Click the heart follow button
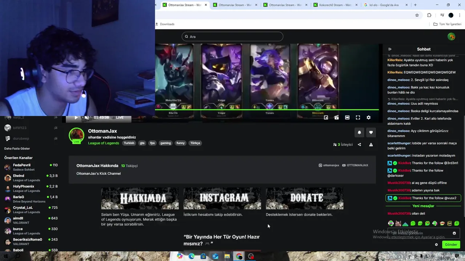This screenshot has width=465, height=261. pos(371,132)
